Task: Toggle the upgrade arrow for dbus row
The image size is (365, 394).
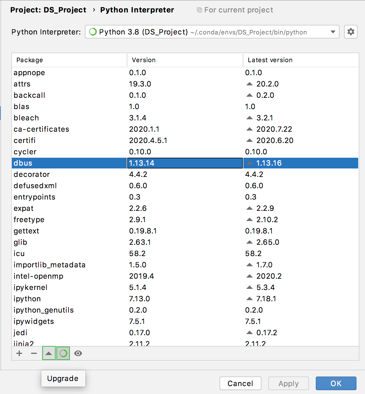Action: point(249,163)
